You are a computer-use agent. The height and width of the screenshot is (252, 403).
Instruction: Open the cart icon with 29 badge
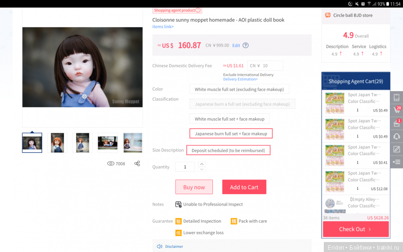[396, 111]
